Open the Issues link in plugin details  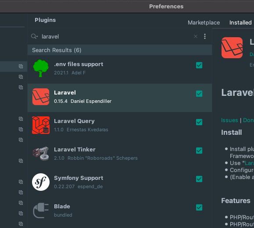(229, 120)
